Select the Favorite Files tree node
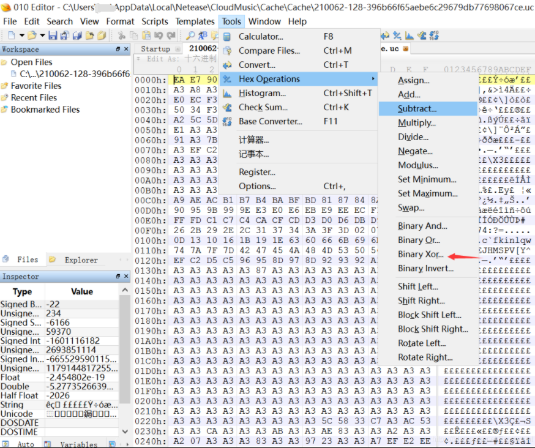This screenshot has height=448, width=535. click(x=36, y=86)
